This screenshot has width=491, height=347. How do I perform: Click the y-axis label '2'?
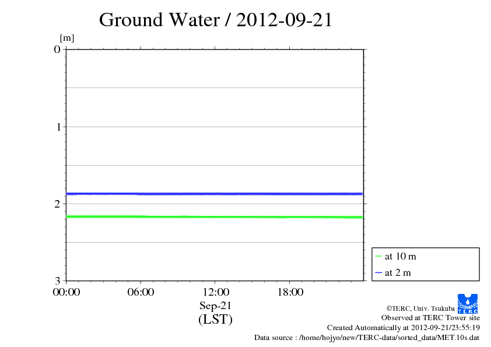(x=57, y=204)
